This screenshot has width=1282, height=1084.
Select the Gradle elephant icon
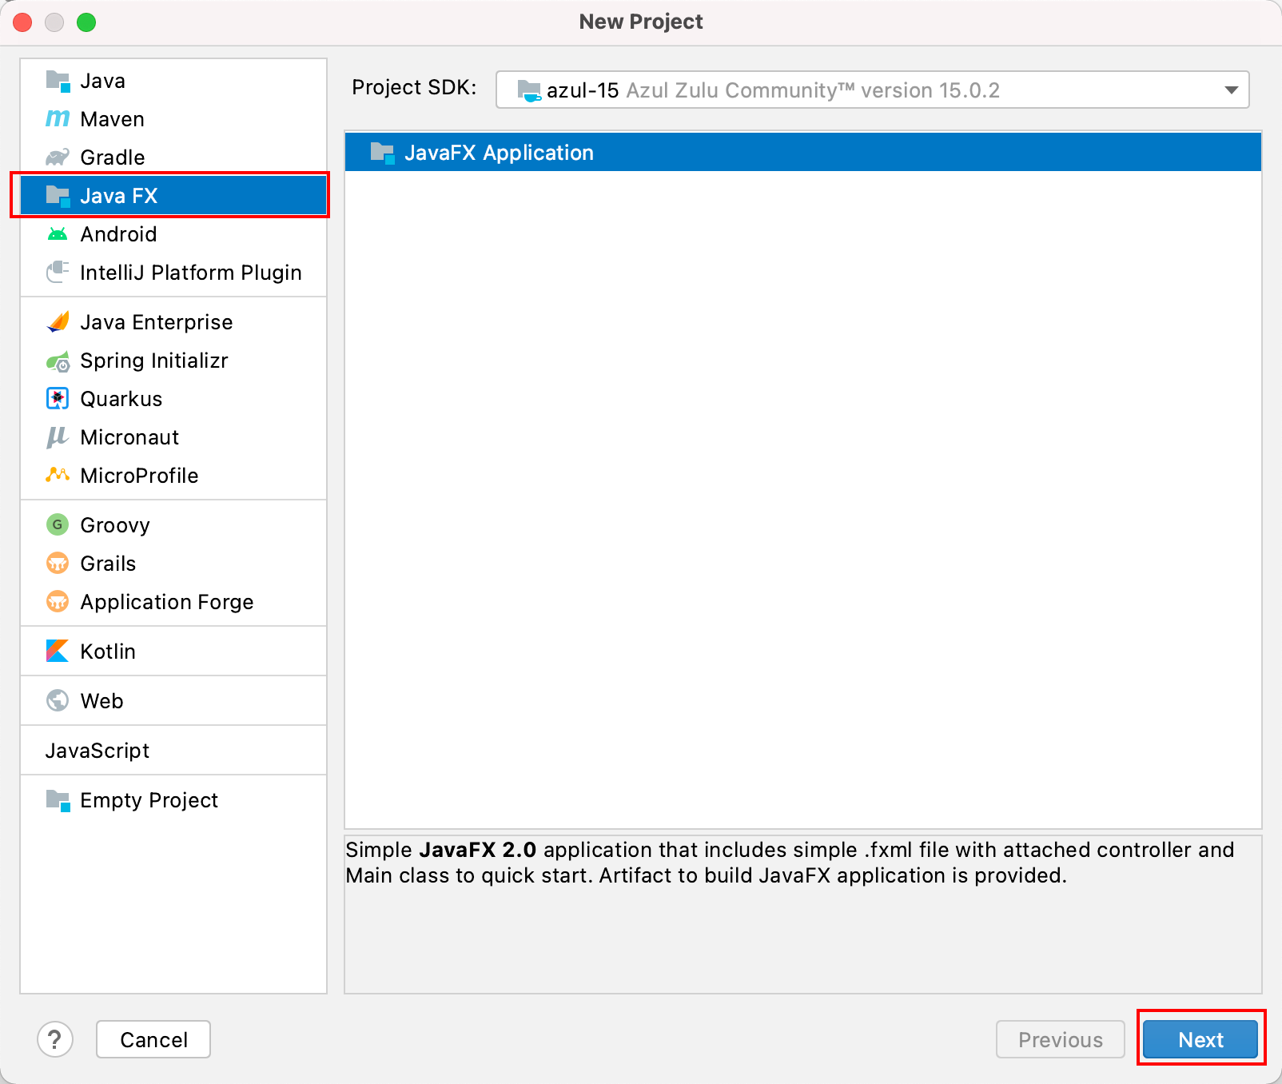click(57, 157)
